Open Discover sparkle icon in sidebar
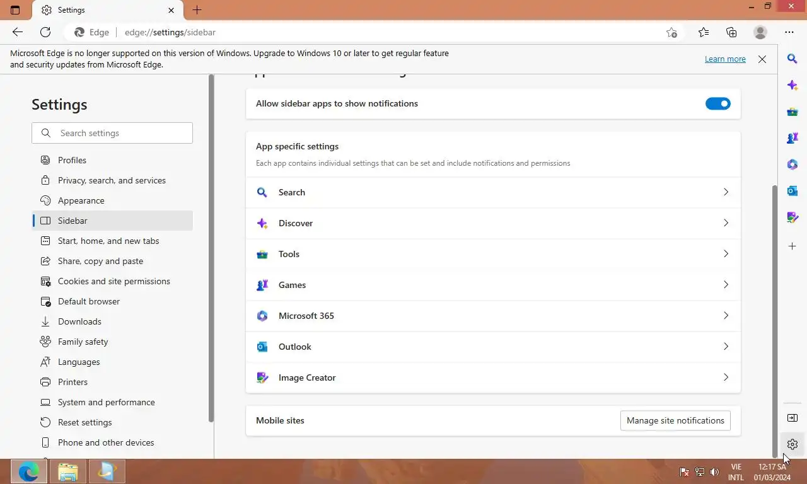This screenshot has height=484, width=807. click(792, 85)
